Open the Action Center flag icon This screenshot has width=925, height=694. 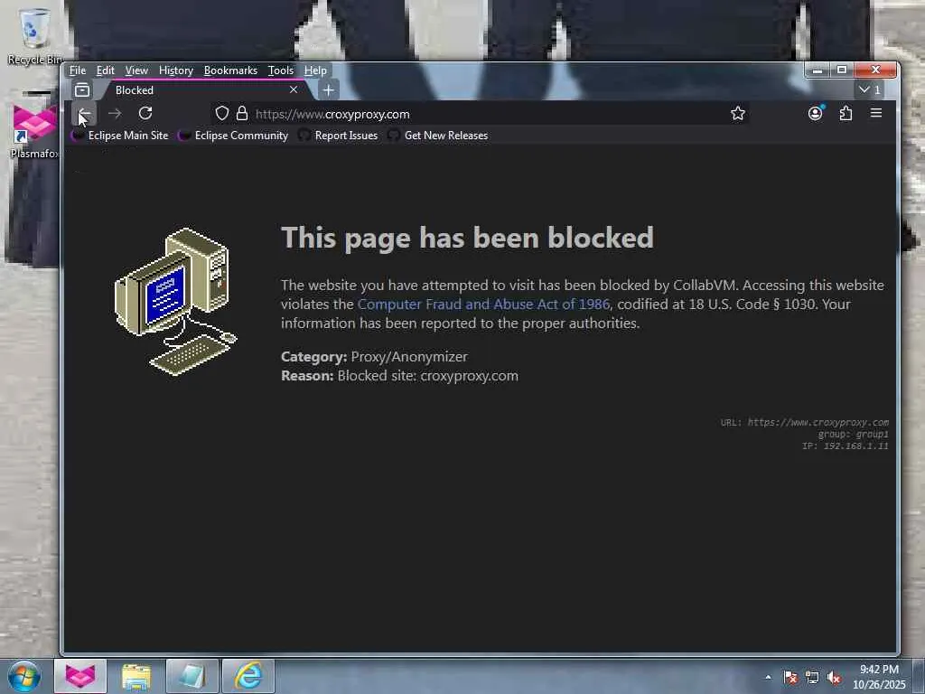790,678
